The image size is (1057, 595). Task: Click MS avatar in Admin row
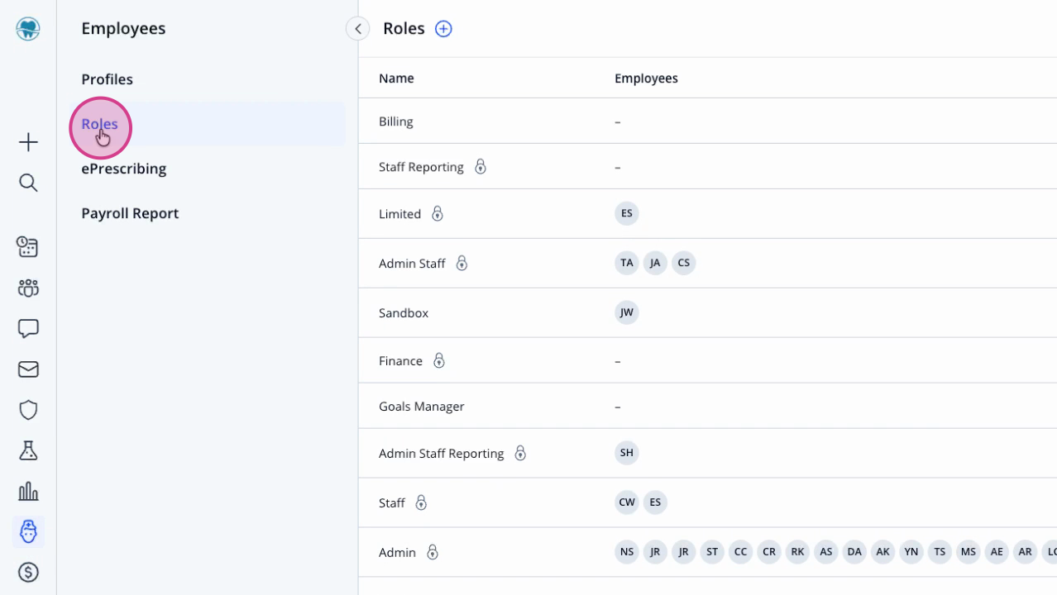click(x=968, y=552)
